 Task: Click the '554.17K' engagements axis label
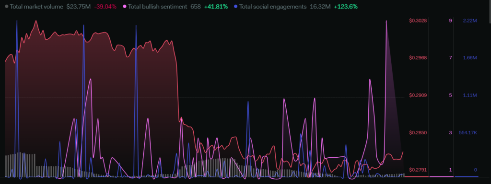[468, 132]
